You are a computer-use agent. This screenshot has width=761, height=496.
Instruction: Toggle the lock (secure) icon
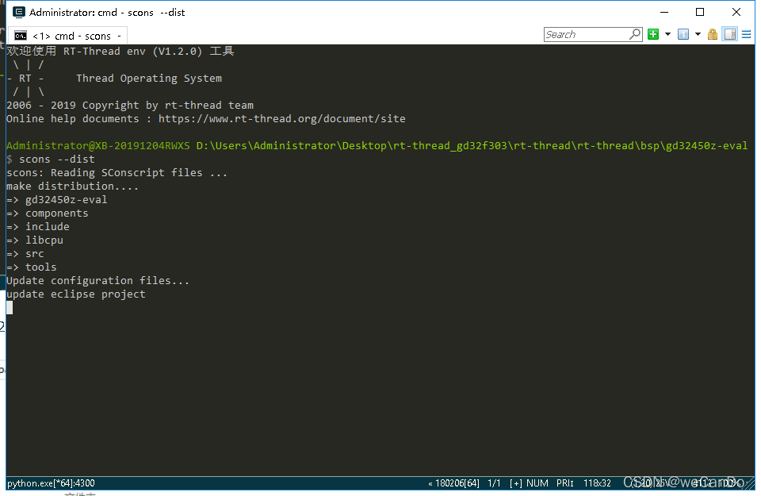pyautogui.click(x=713, y=34)
